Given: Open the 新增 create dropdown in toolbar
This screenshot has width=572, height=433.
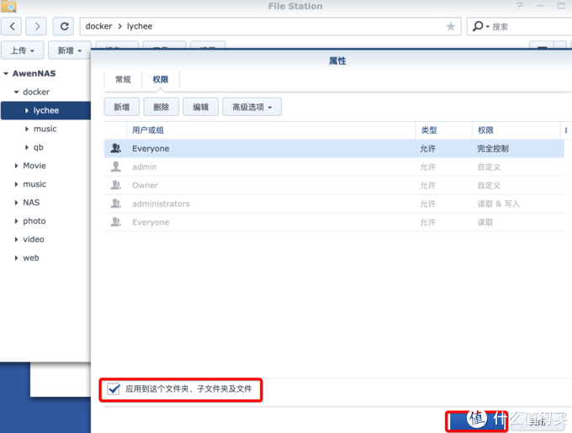Looking at the screenshot, I should [69, 50].
